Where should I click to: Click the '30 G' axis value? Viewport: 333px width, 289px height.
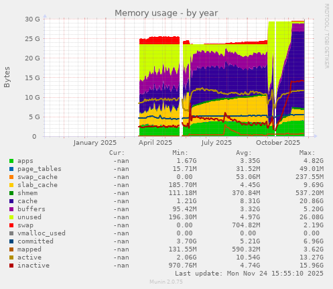32,19
